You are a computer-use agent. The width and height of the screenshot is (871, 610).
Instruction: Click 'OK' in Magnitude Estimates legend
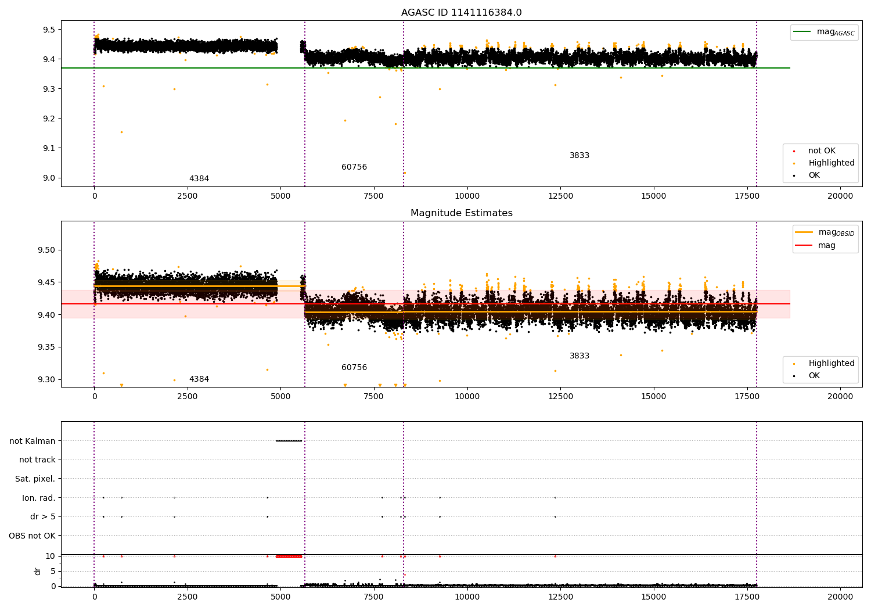814,376
